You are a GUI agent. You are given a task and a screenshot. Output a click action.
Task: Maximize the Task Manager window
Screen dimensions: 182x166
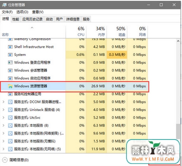click(x=161, y=5)
